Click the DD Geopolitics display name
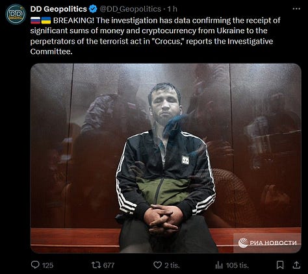Viewport: 308px width, 274px height. coord(58,9)
